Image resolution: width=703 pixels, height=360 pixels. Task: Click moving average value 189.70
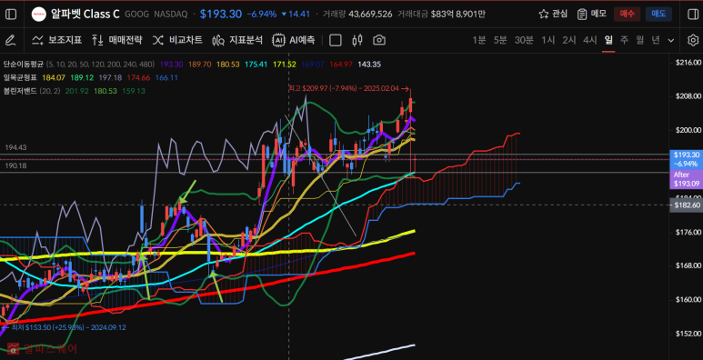200,65
